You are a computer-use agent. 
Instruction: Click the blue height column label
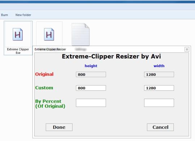[x=91, y=66]
